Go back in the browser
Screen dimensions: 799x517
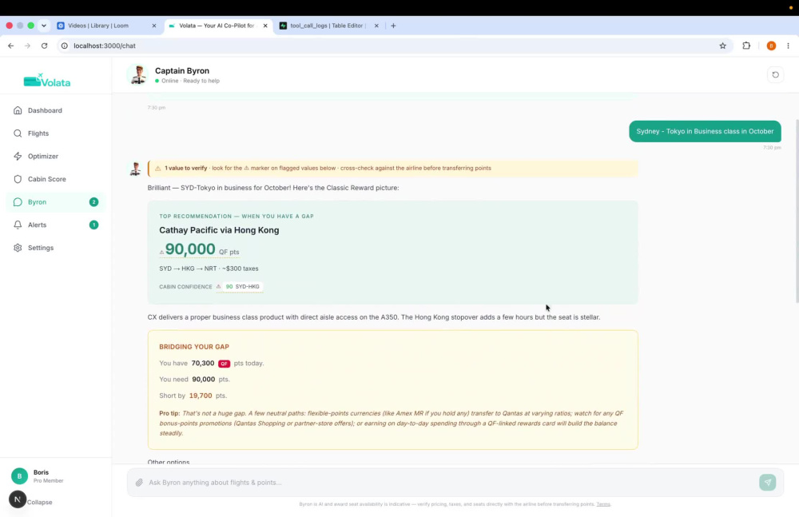click(x=10, y=46)
